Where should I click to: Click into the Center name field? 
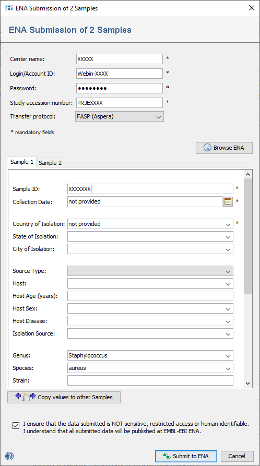pyautogui.click(x=119, y=59)
